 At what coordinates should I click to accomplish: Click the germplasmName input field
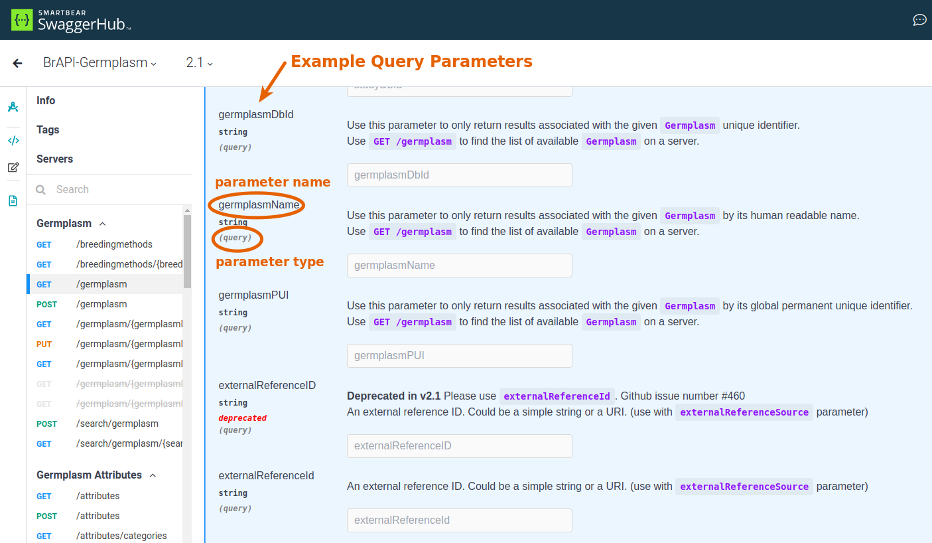(x=459, y=266)
